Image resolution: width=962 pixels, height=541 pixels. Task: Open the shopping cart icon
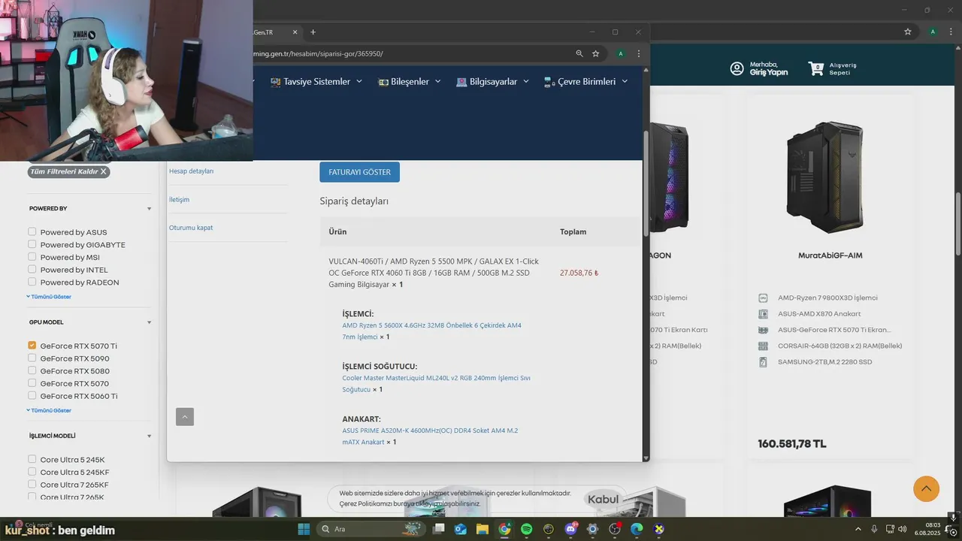(816, 68)
